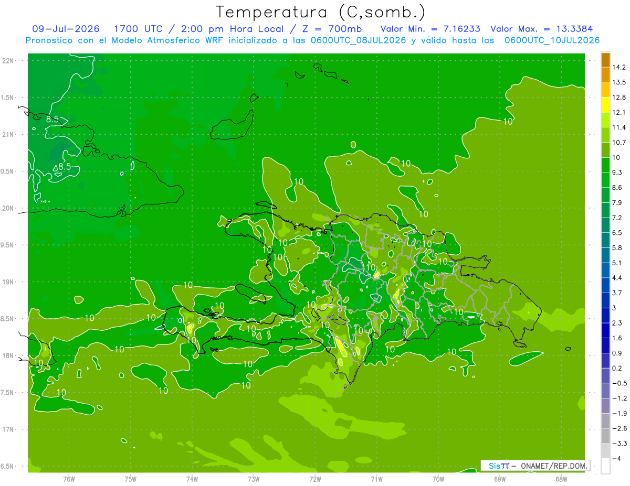Select the pressure level 'Z = 700mb'
630x486 pixels.
click(x=331, y=29)
